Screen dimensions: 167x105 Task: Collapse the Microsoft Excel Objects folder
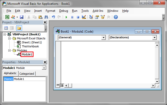[10, 38]
